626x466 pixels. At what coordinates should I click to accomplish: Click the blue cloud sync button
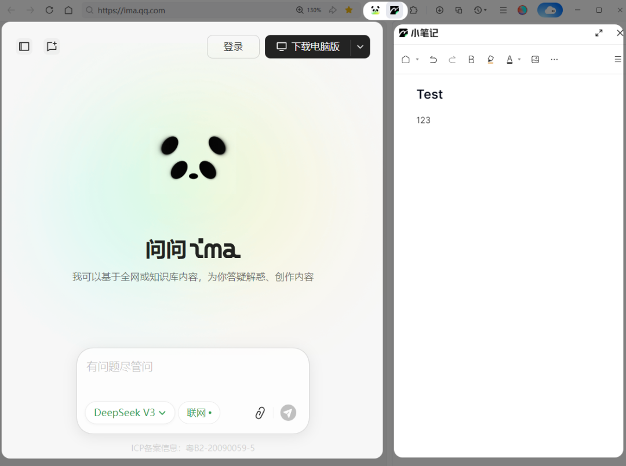point(550,10)
